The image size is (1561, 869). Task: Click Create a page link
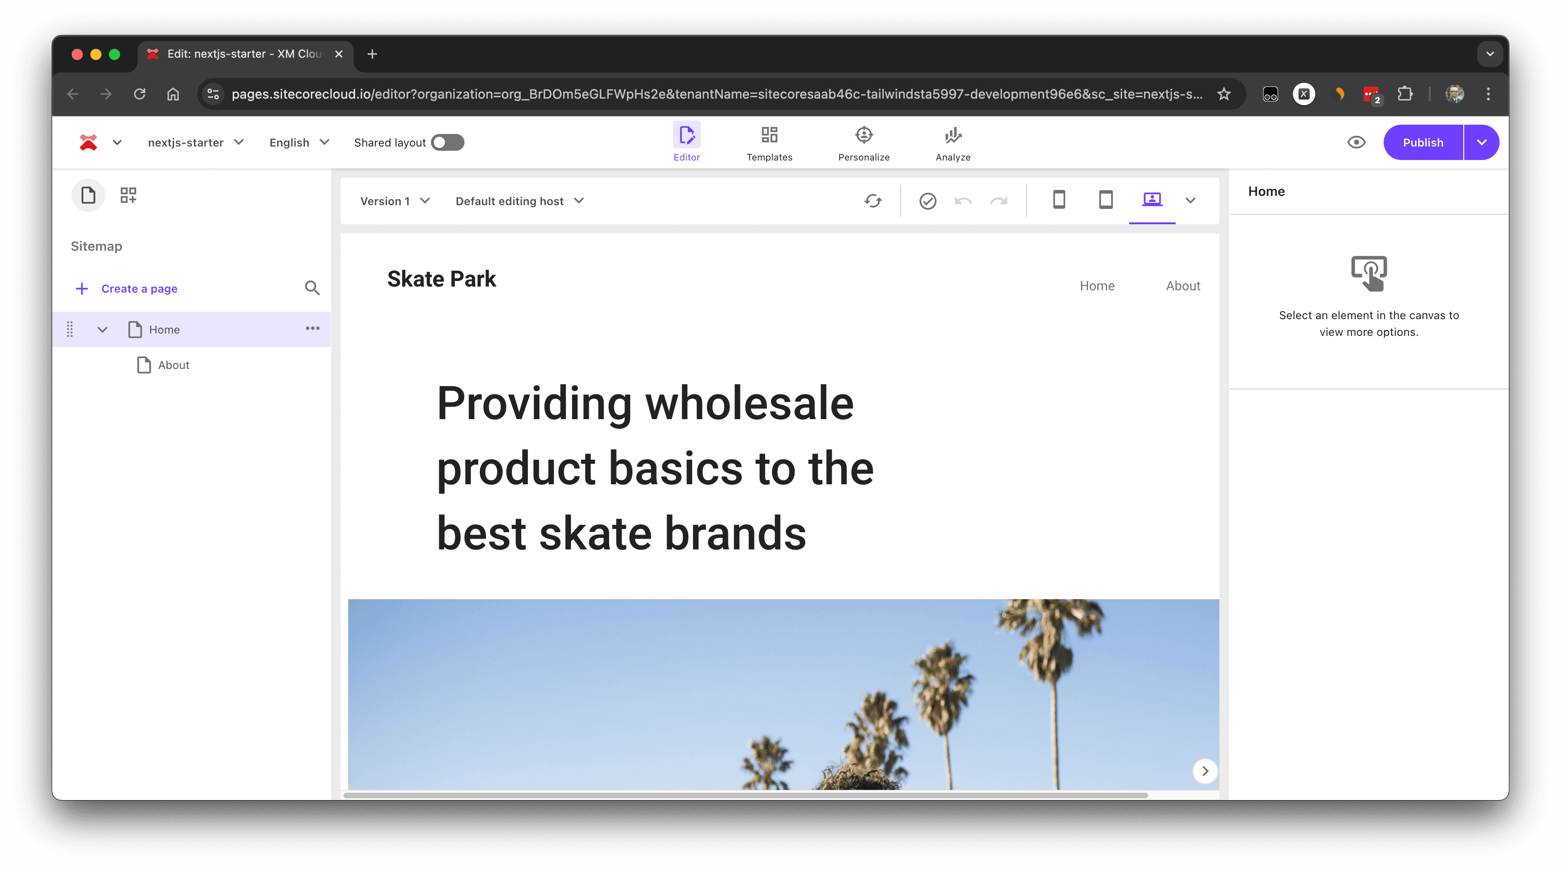139,288
